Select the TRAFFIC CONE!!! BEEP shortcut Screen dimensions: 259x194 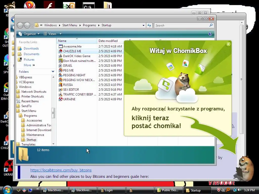[77, 94]
